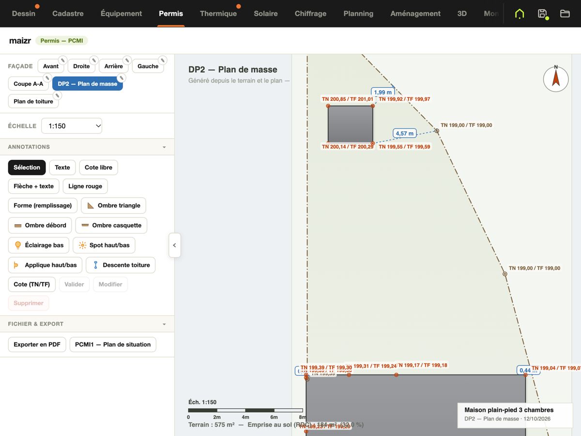The width and height of the screenshot is (581, 436).
Task: Click the Exporter en PDF button
Action: tap(37, 344)
